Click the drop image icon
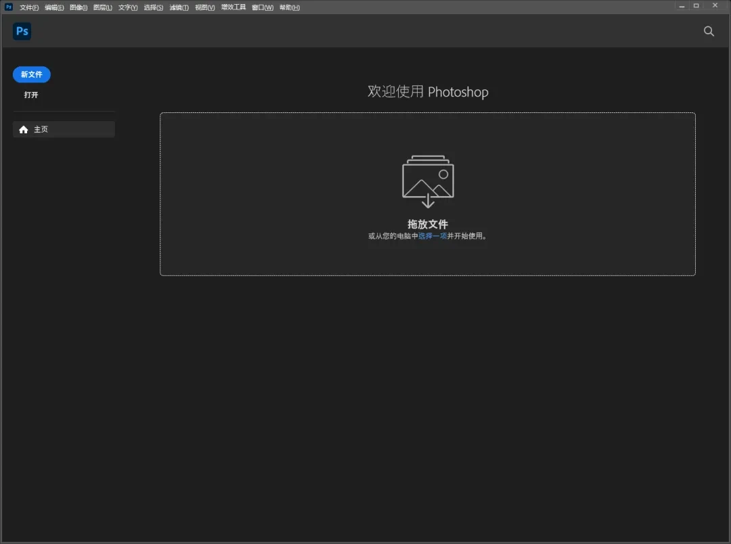Screen dimensions: 731x544 point(428,181)
